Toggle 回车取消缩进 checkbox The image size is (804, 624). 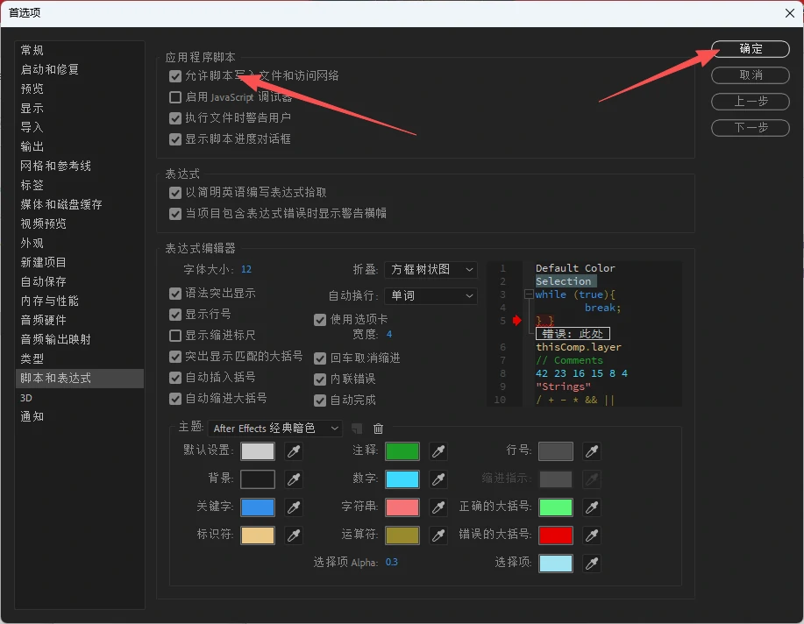(320, 358)
